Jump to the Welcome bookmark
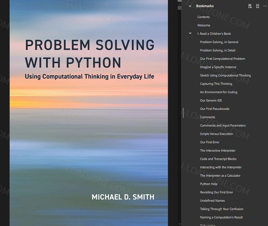This screenshot has height=226, width=268. coord(204,25)
